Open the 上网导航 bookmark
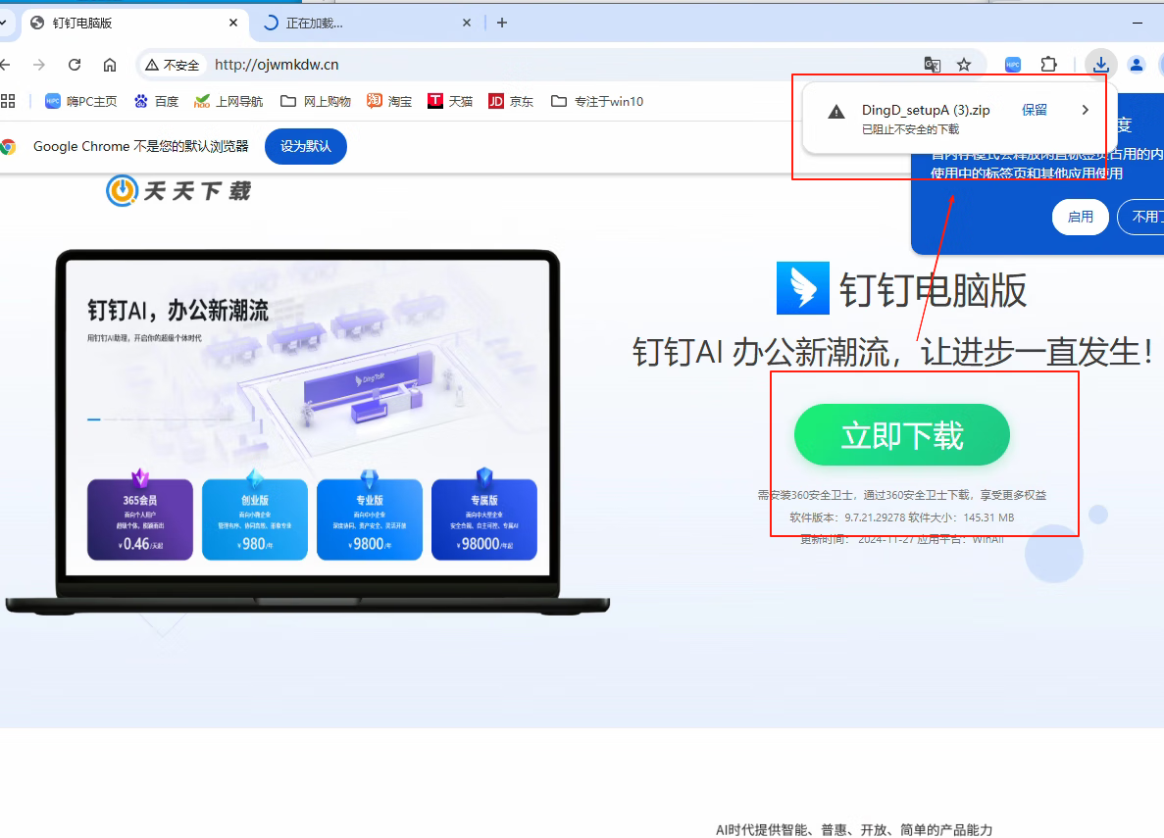 pos(228,101)
